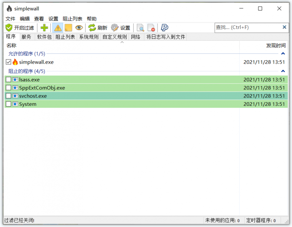
Task: Check the lsass.exe checkbox
Action: 8,80
